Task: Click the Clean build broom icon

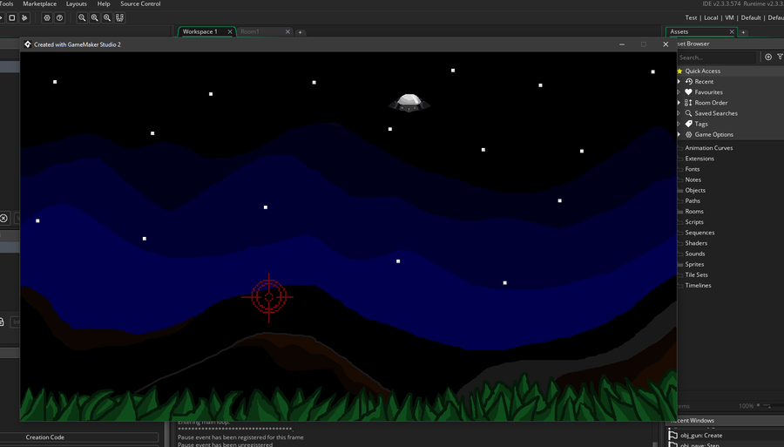Action: click(24, 17)
